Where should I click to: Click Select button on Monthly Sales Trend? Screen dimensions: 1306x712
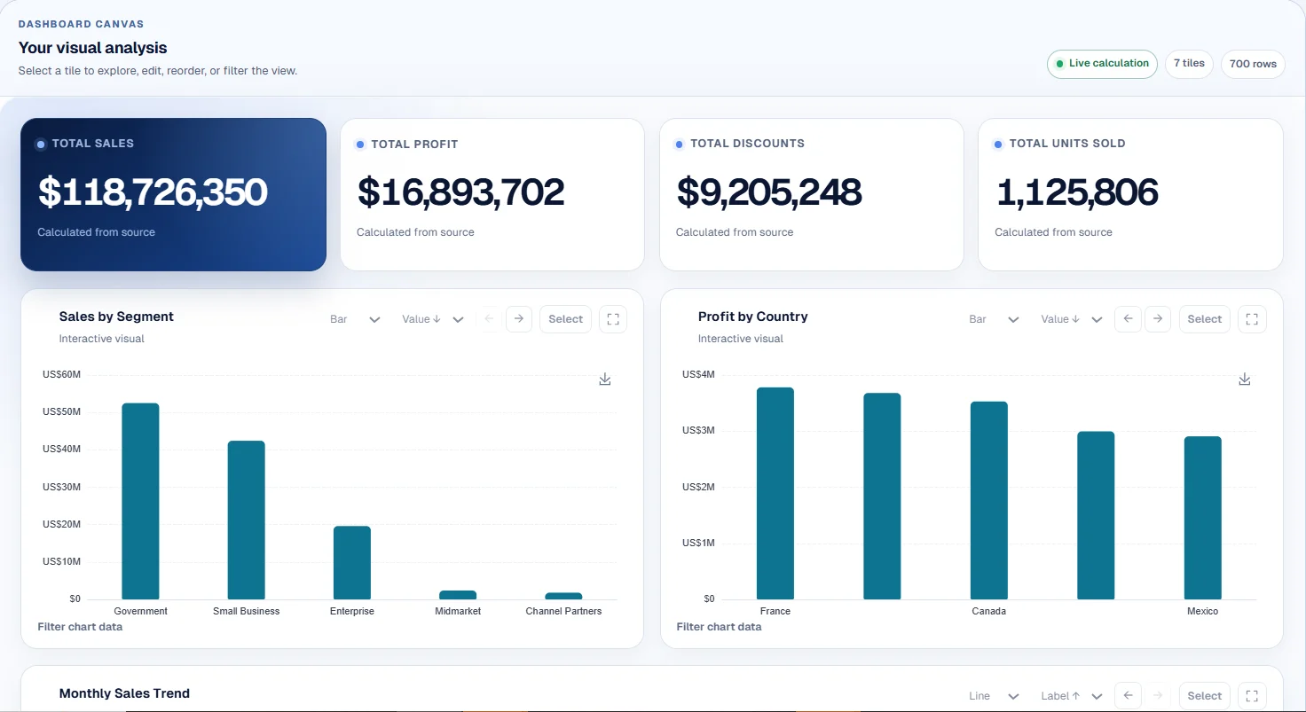click(1205, 696)
